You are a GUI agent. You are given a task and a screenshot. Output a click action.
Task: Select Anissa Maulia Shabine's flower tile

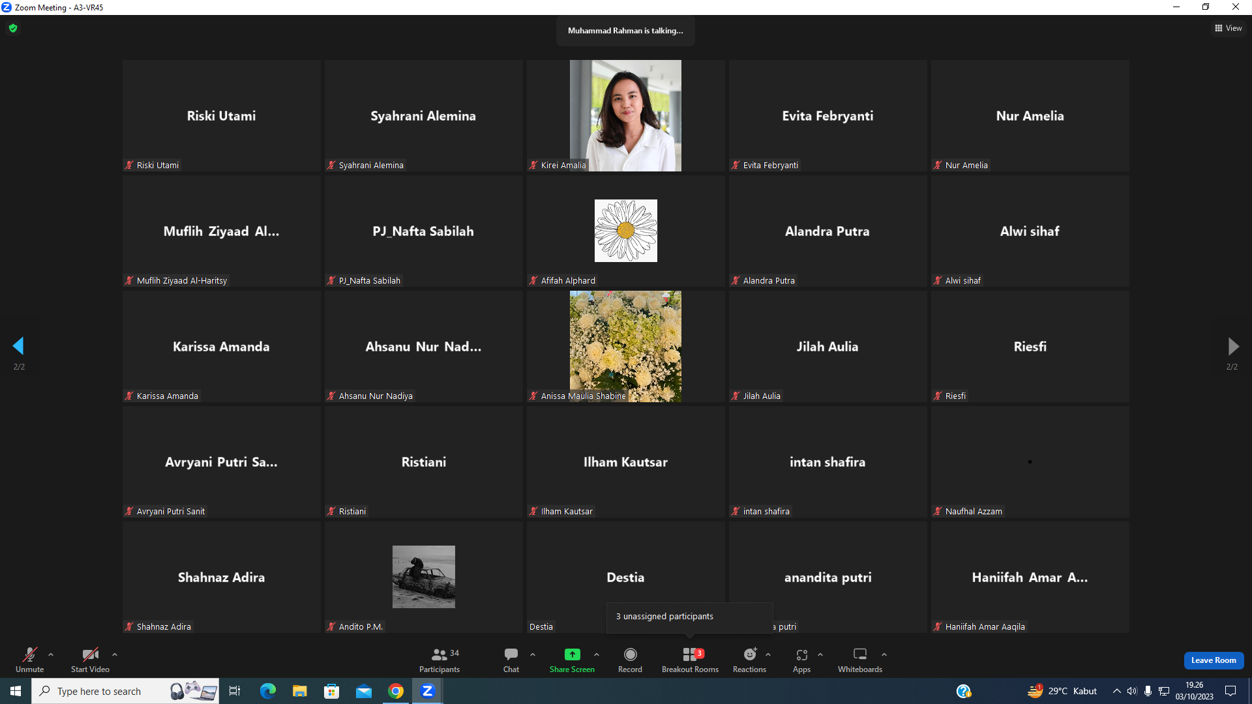point(625,346)
